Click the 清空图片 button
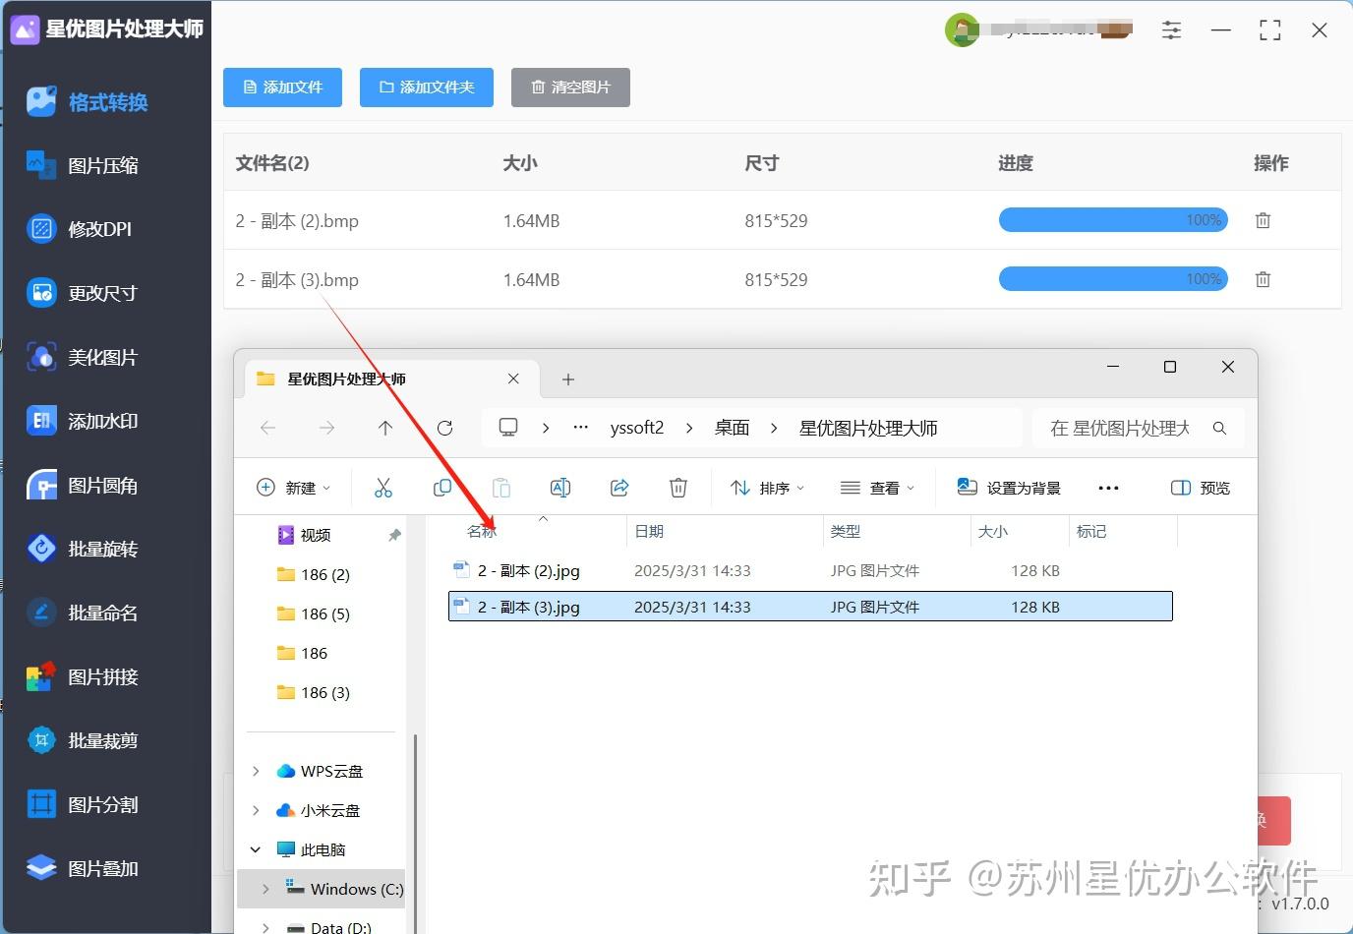The height and width of the screenshot is (934, 1353). coord(570,88)
